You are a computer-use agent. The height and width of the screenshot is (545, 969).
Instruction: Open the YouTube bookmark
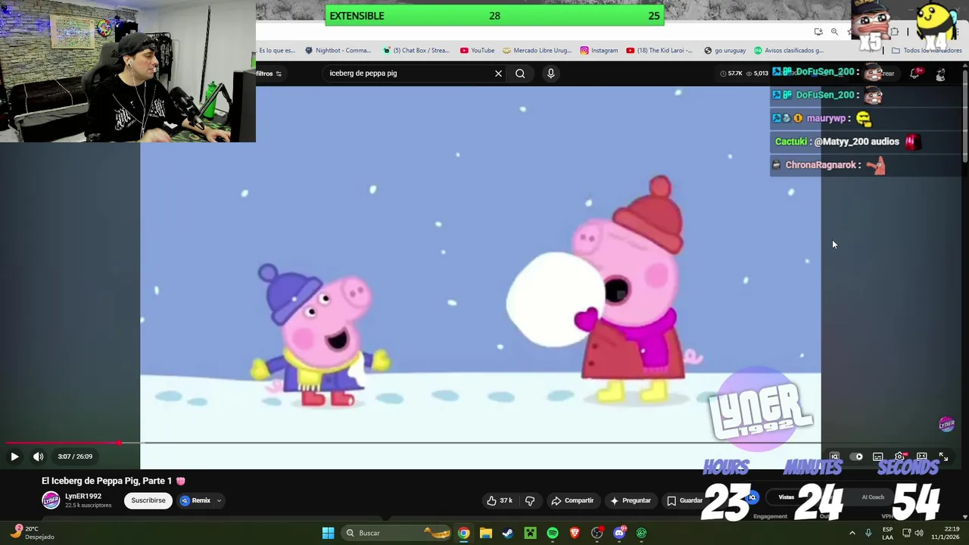477,51
